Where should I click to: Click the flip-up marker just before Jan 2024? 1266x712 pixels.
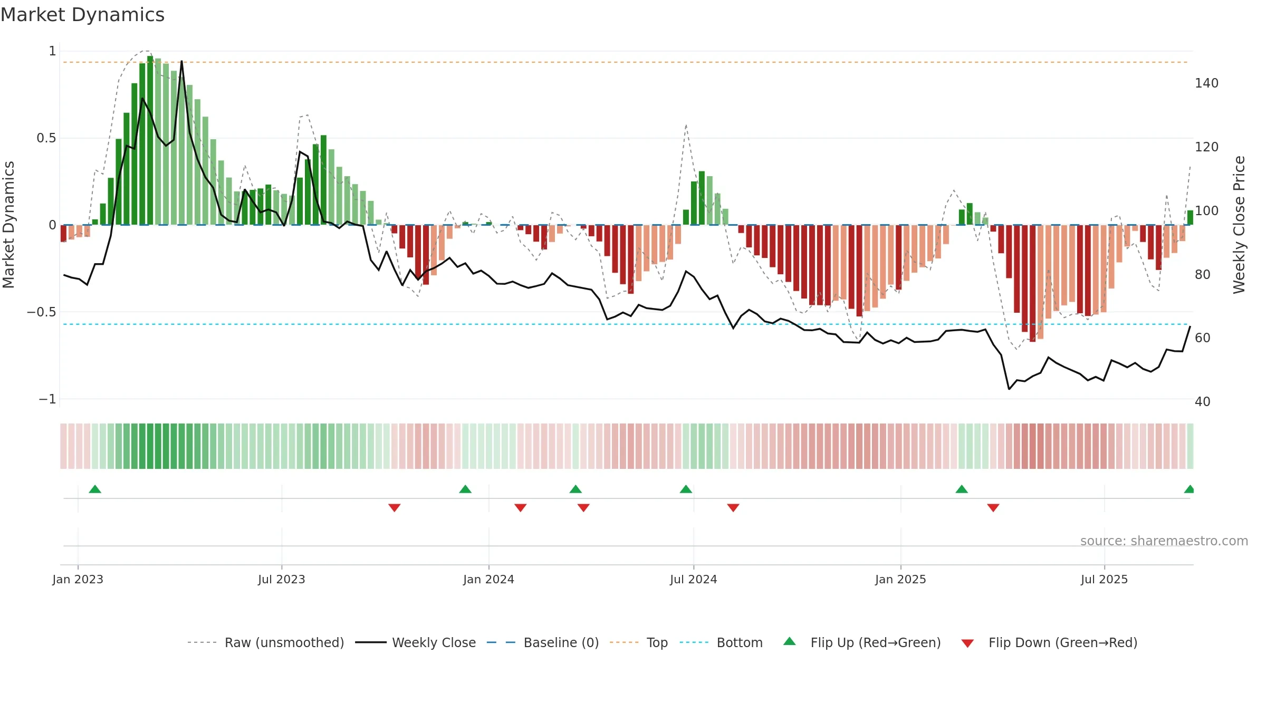(x=465, y=489)
